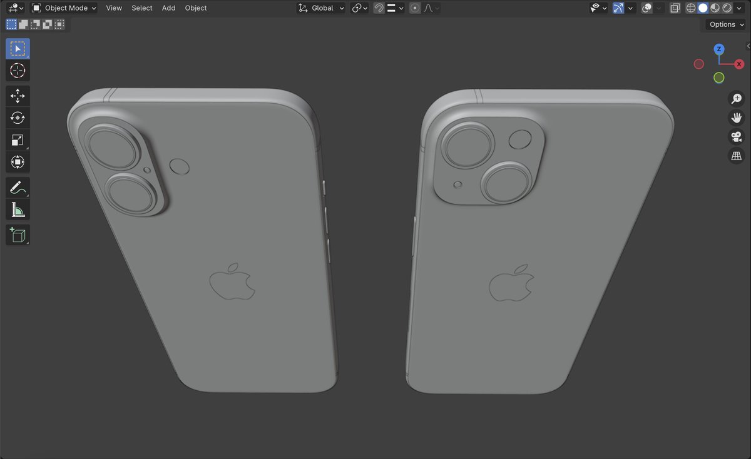Open the Object Mode dropdown
The height and width of the screenshot is (459, 751).
click(x=64, y=8)
